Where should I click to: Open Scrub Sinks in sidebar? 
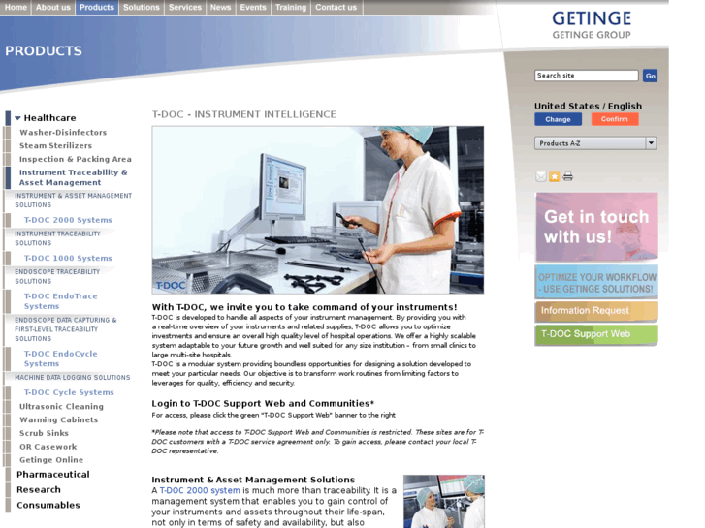44,433
